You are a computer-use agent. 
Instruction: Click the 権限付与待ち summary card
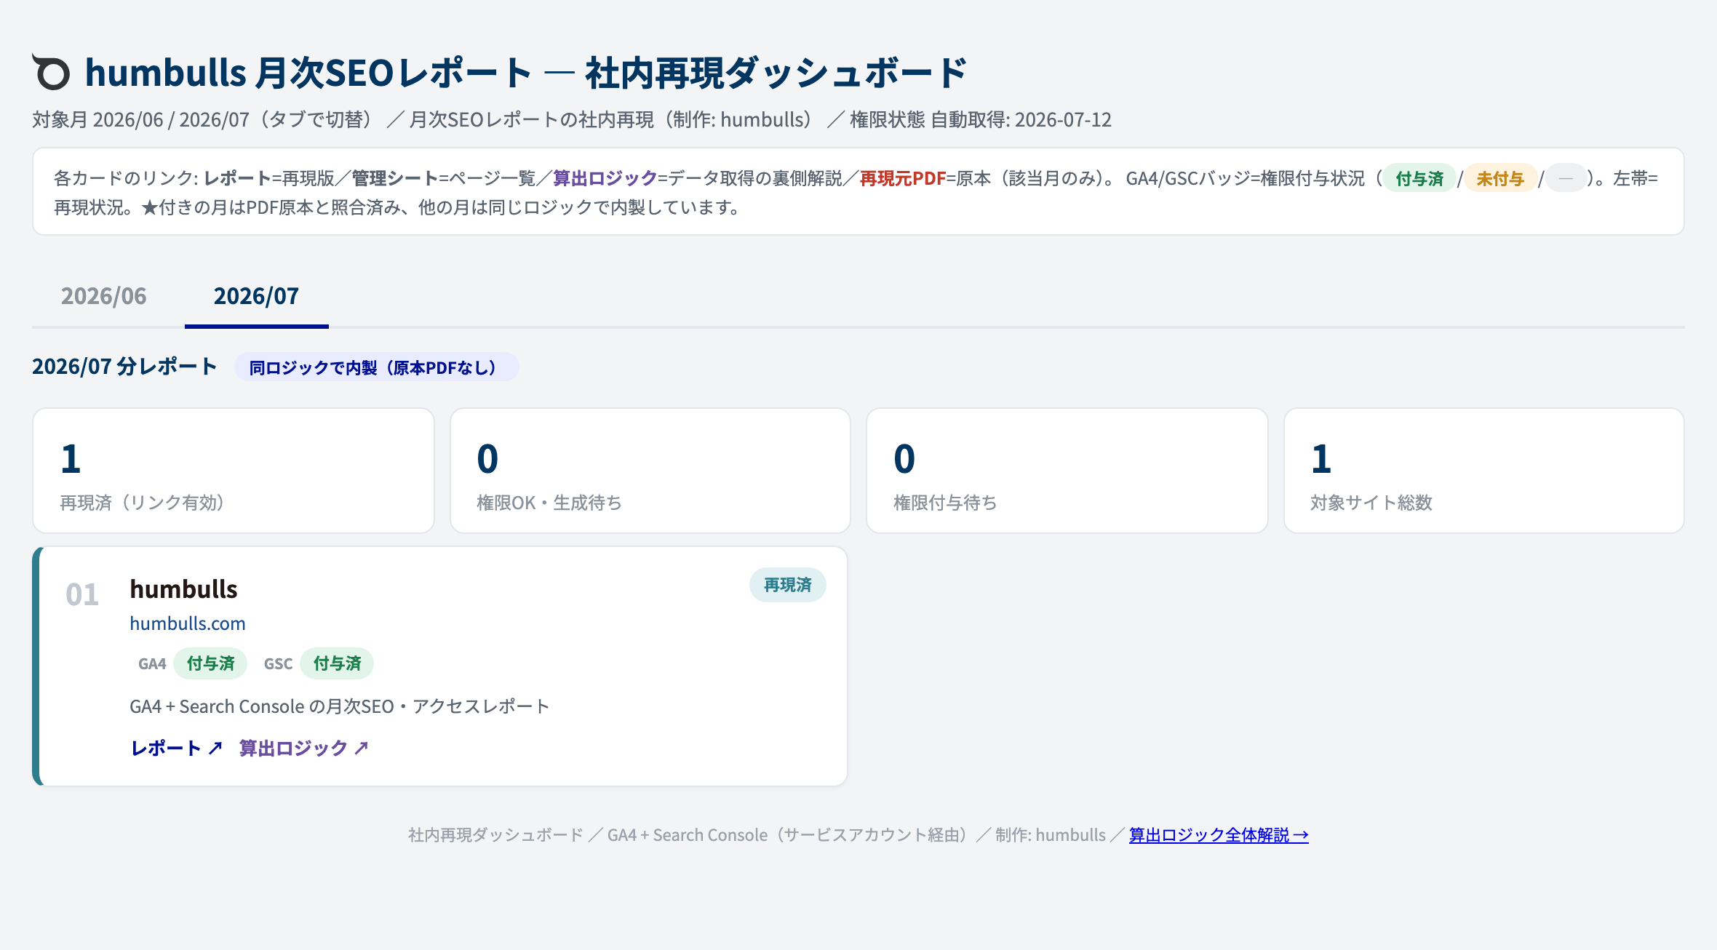tap(1067, 471)
